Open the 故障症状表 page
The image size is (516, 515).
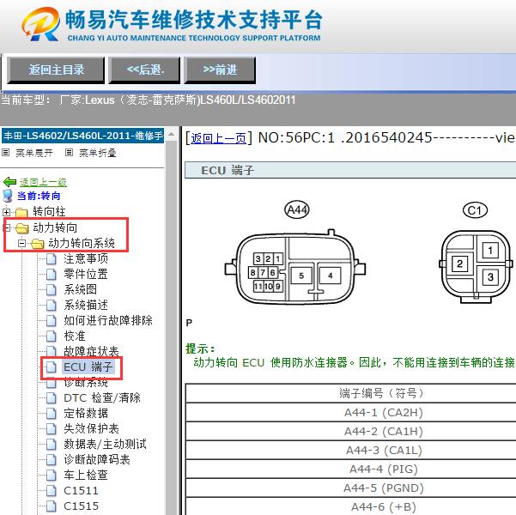pyautogui.click(x=92, y=351)
